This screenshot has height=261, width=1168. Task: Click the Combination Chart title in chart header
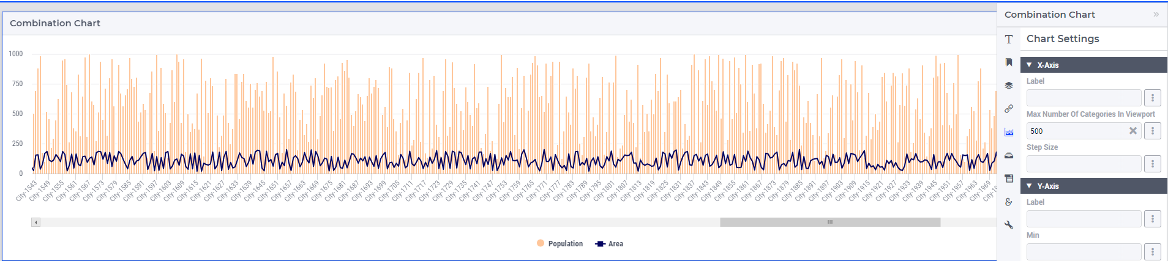[55, 23]
